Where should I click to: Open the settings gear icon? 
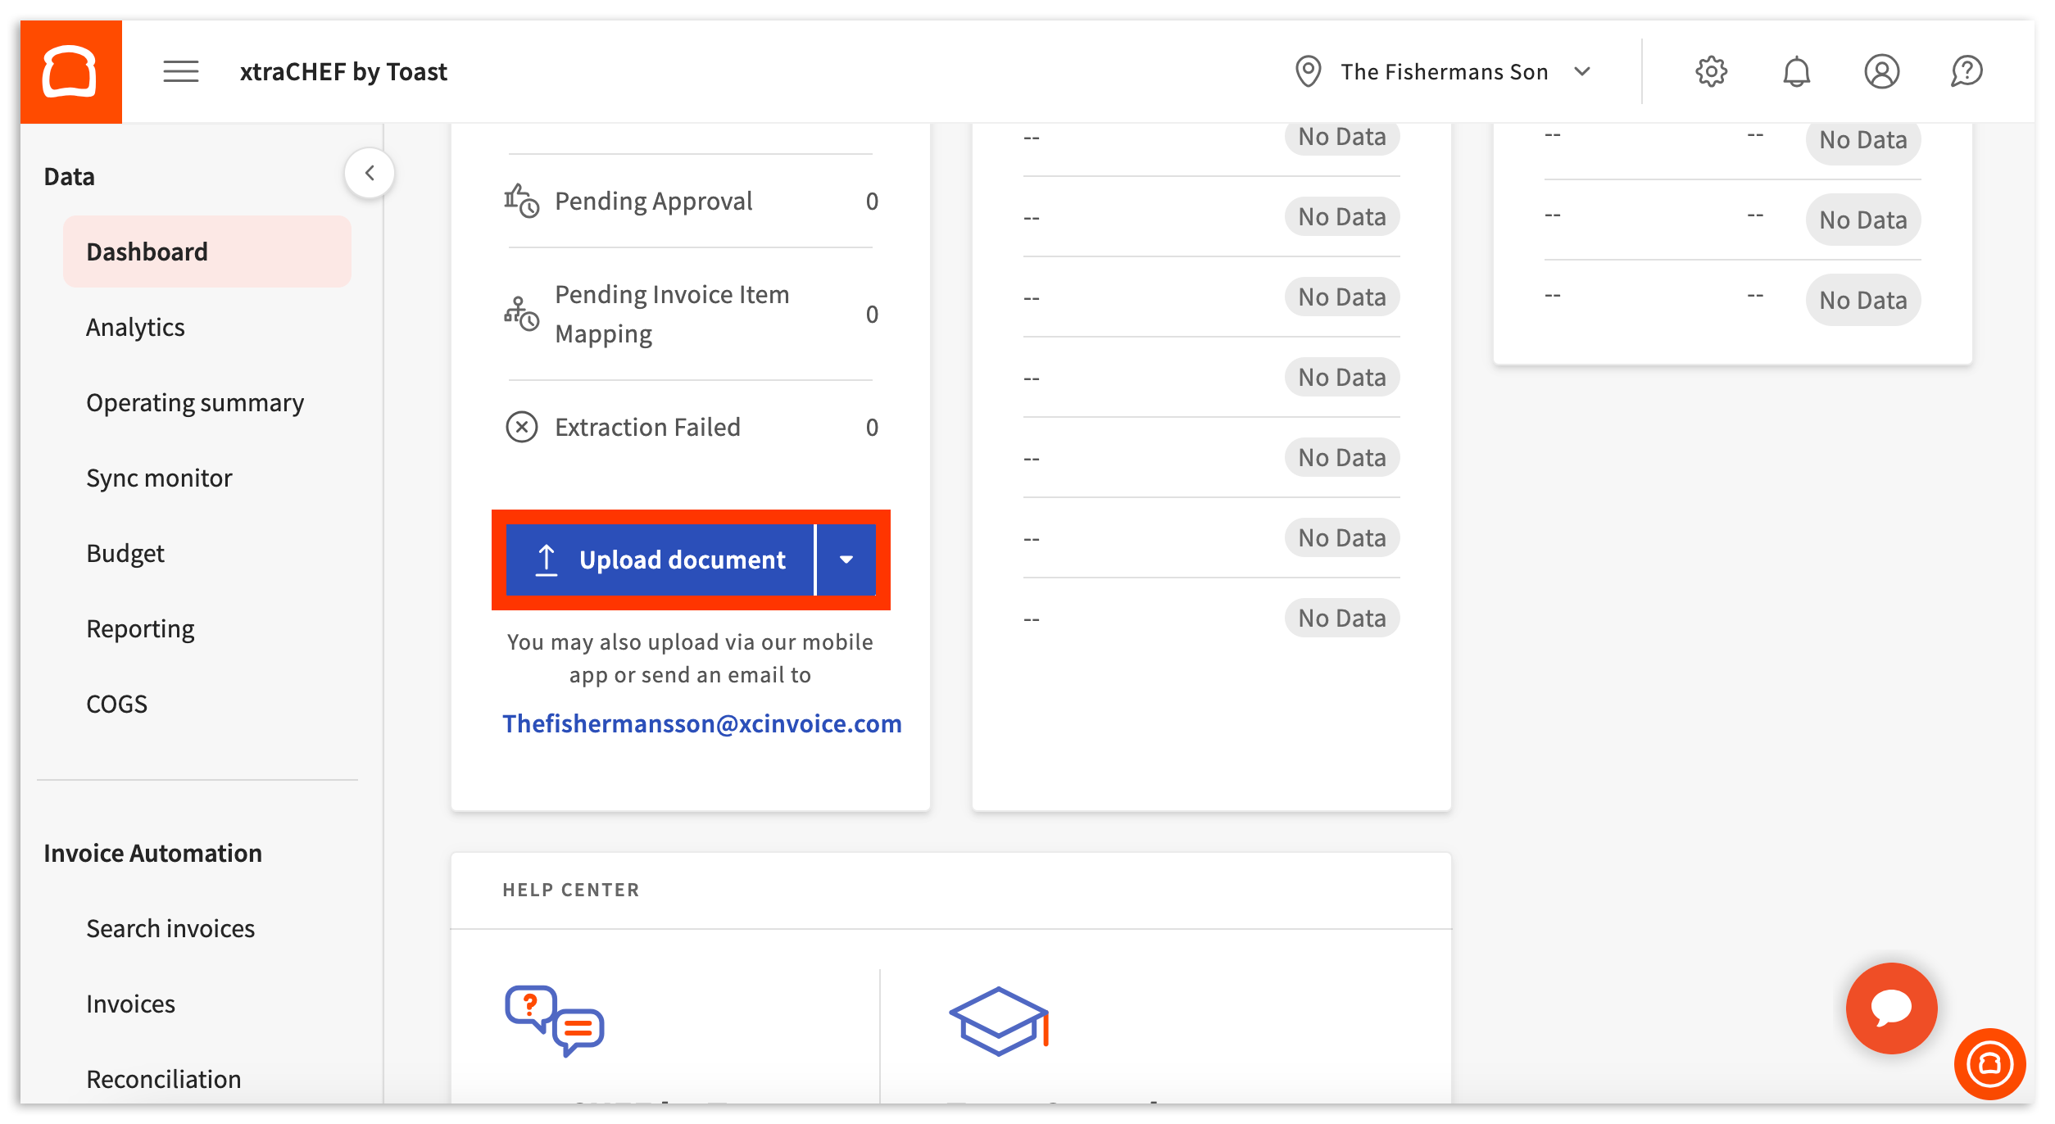pyautogui.click(x=1711, y=71)
